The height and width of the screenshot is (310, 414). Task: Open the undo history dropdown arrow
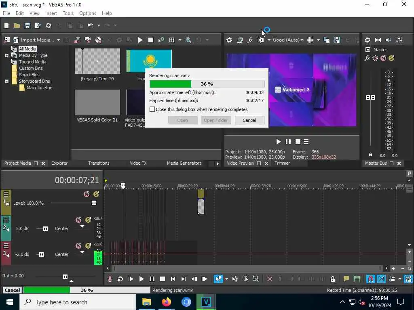(99, 25)
